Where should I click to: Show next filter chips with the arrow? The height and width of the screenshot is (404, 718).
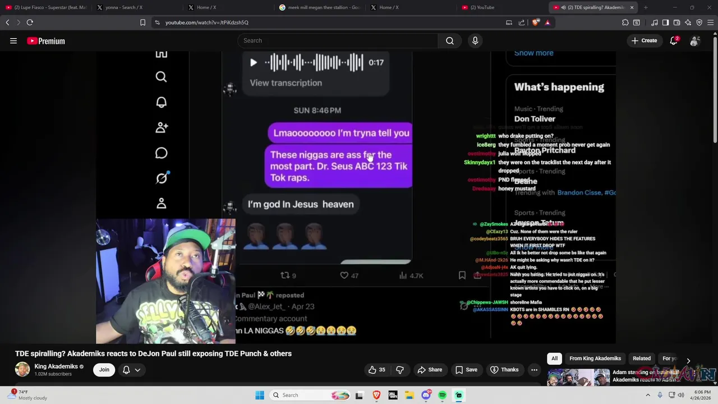(x=688, y=361)
